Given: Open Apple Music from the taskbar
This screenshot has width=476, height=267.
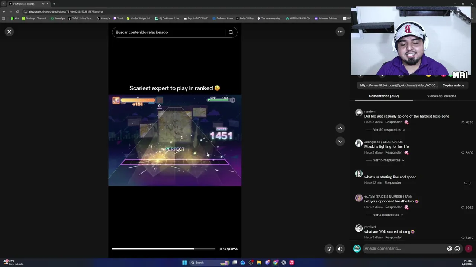Looking at the screenshot, I should (x=292, y=263).
